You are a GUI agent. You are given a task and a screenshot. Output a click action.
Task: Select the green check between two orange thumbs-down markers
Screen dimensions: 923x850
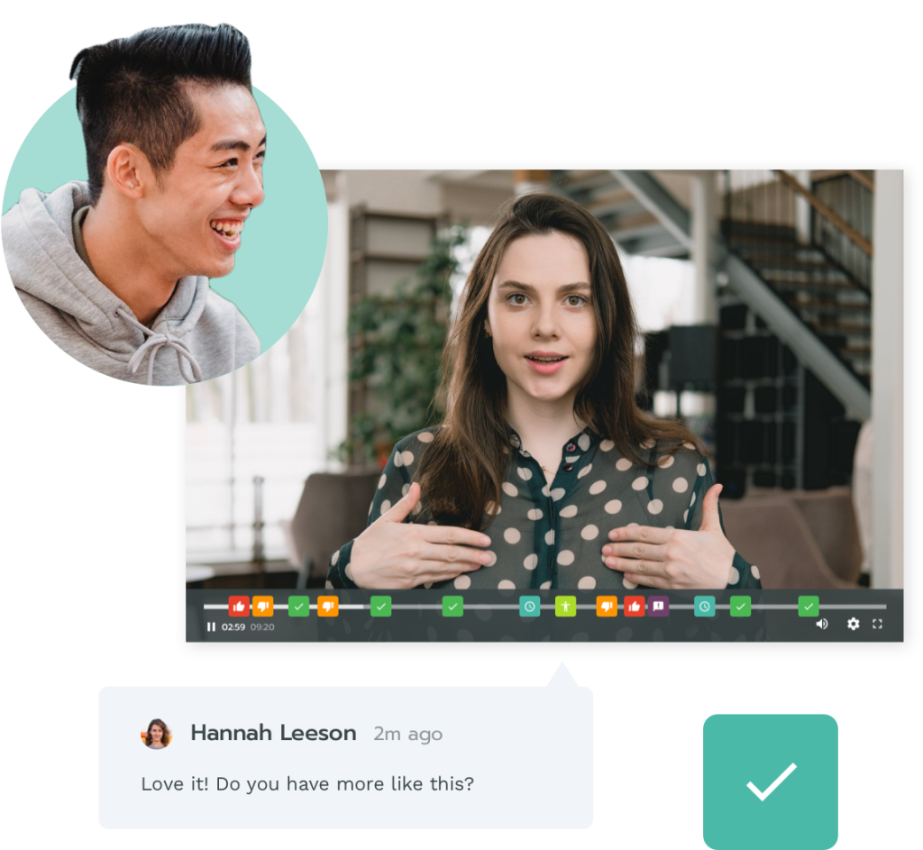pyautogui.click(x=299, y=607)
